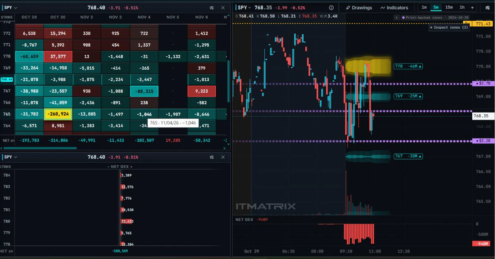
Task: Open settings for the NET GEX panel
Action: (x=212, y=157)
